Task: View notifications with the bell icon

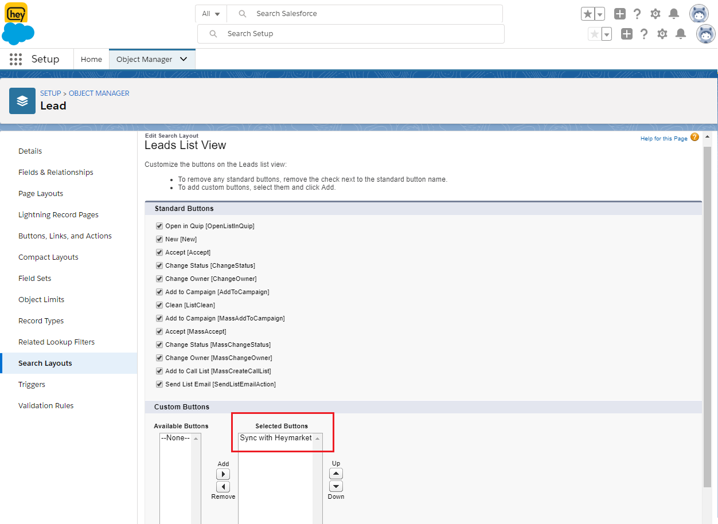Action: 674,13
